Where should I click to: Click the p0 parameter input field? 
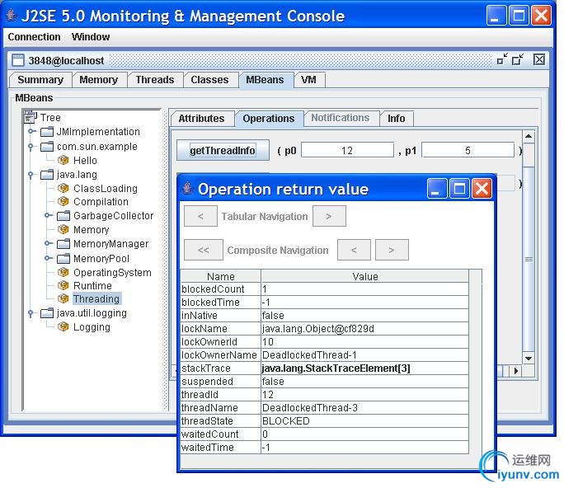point(347,150)
